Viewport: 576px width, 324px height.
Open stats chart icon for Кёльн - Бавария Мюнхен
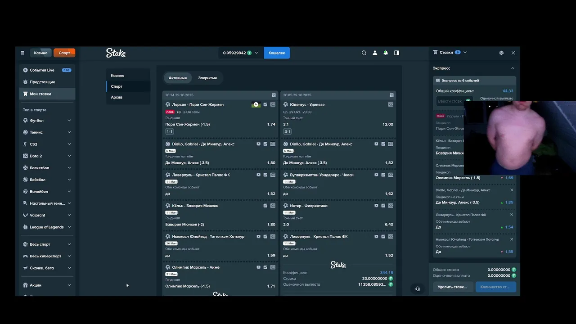click(x=265, y=206)
